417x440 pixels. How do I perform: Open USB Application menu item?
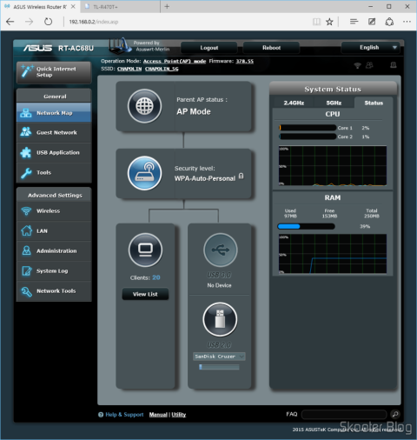point(54,153)
